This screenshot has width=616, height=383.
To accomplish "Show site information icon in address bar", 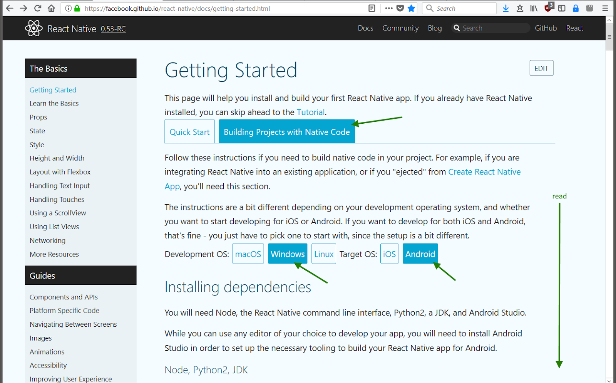I will click(x=68, y=8).
